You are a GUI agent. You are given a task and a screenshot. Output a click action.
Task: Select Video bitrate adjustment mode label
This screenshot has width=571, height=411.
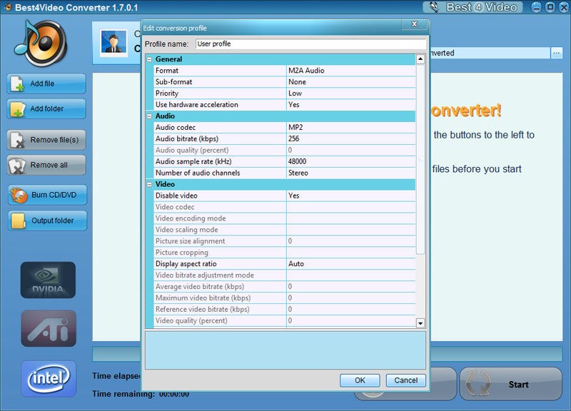[205, 275]
